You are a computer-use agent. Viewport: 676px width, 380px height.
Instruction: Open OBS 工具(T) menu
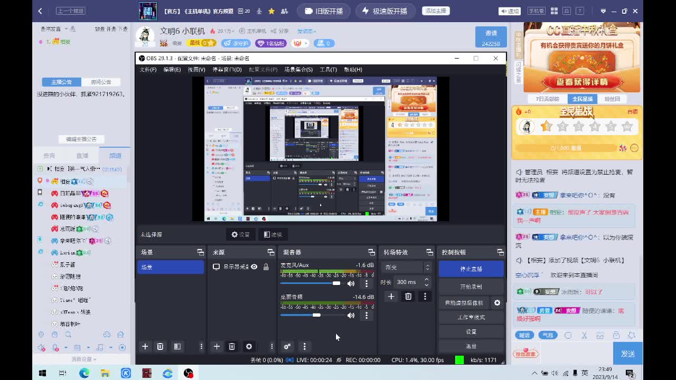pyautogui.click(x=328, y=70)
